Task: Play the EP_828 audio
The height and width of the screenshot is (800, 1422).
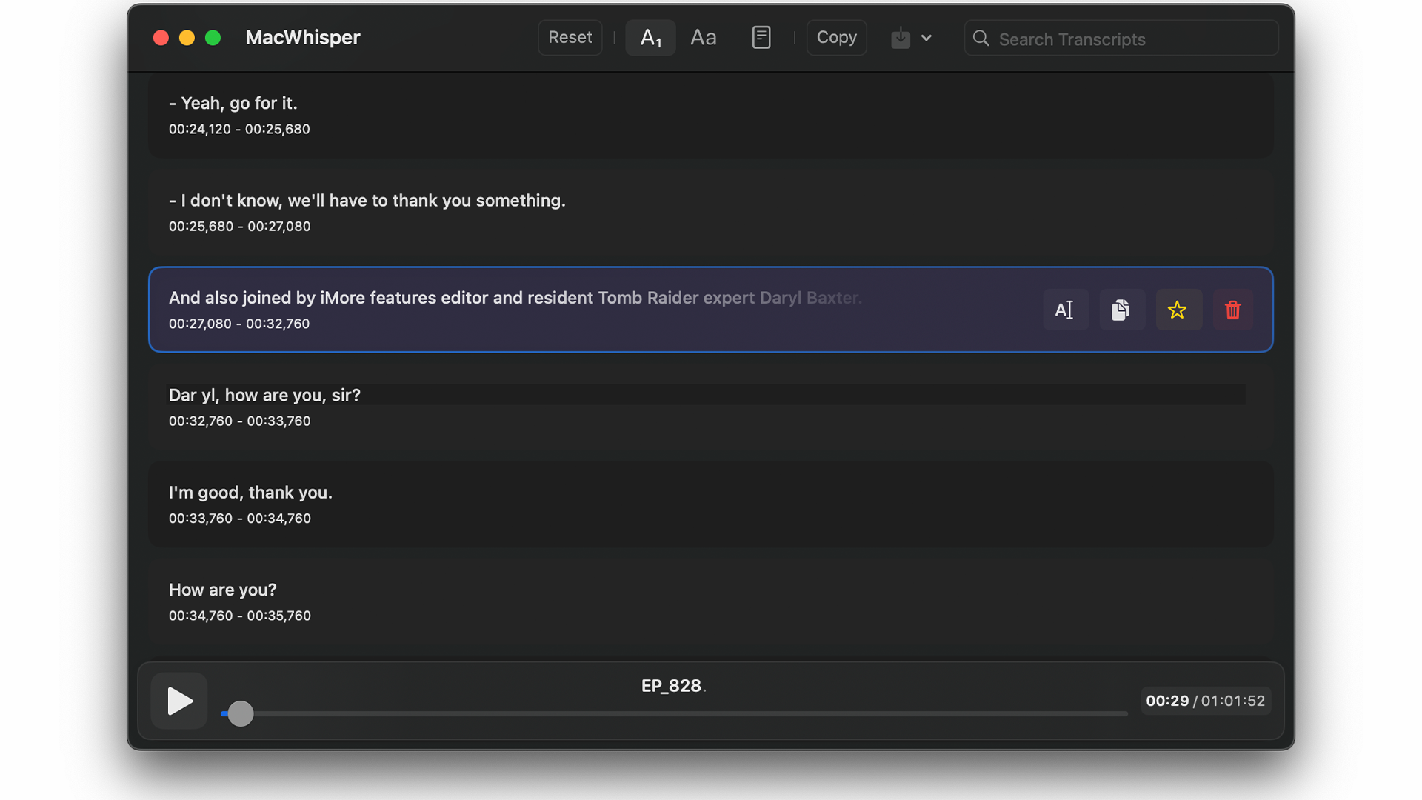Action: click(179, 701)
